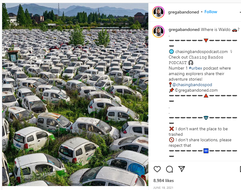The width and height of the screenshot is (241, 190).
Task: Click gregabandoned username in the caption
Action: tap(184, 29)
